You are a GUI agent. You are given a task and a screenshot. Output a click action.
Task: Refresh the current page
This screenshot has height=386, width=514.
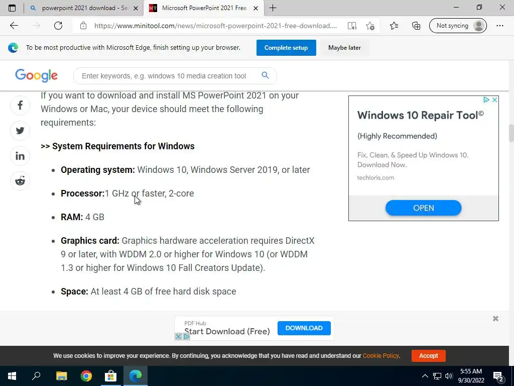(x=58, y=26)
